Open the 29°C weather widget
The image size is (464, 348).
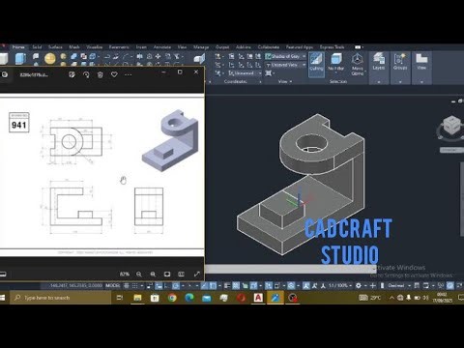click(x=370, y=298)
